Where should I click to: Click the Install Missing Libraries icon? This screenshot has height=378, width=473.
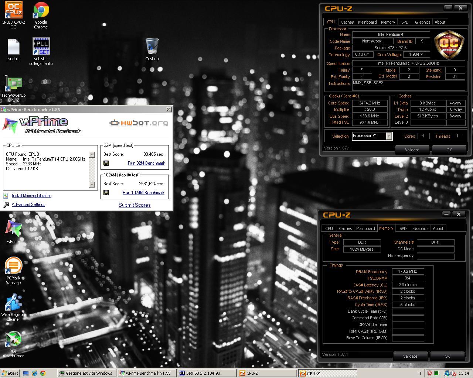point(6,196)
